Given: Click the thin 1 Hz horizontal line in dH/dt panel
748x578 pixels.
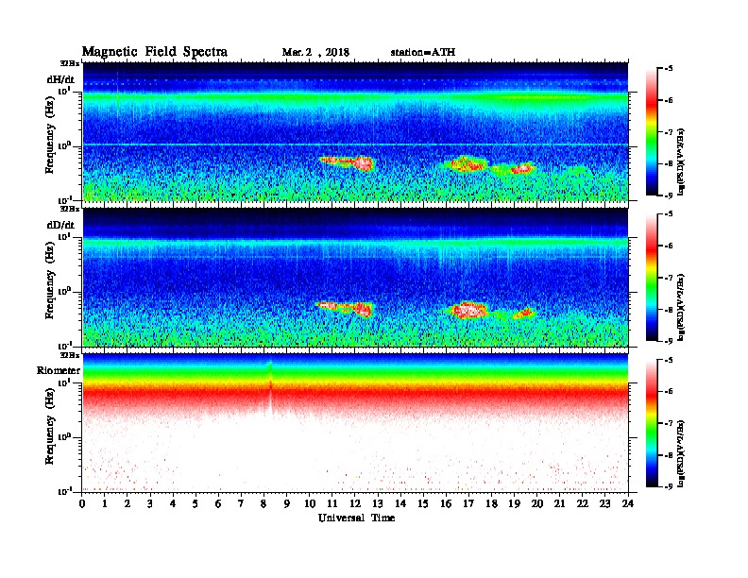Looking at the screenshot, I should tap(355, 144).
